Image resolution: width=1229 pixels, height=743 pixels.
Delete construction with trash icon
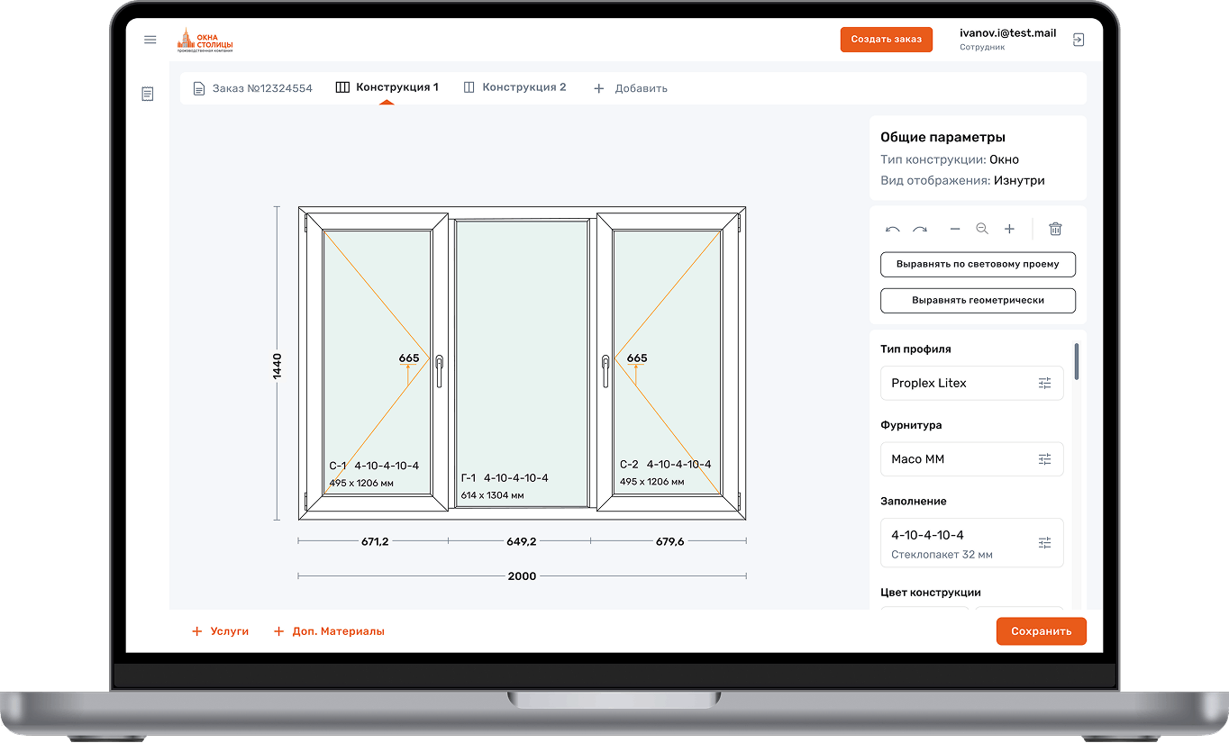pyautogui.click(x=1055, y=230)
